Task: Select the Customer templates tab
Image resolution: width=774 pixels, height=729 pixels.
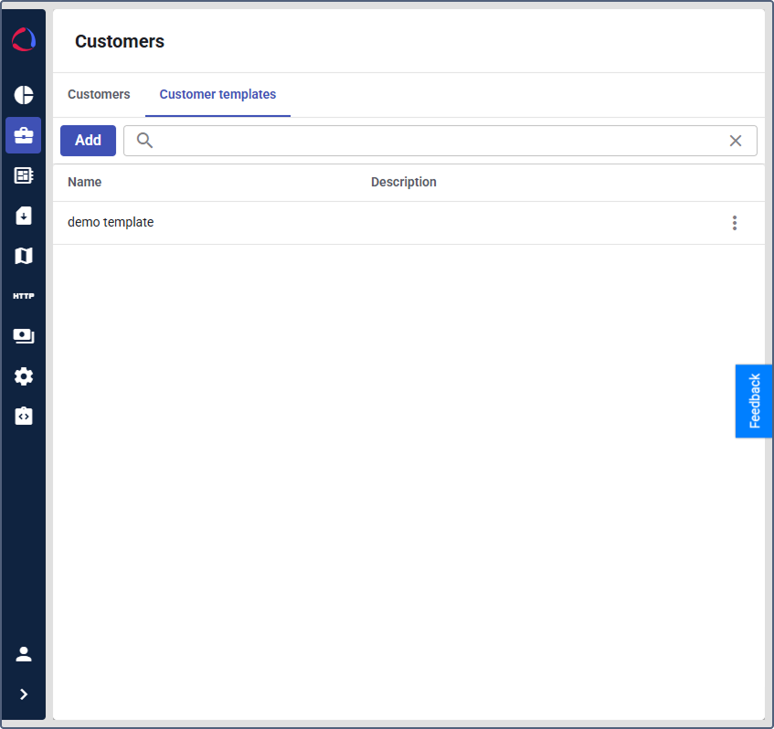Action: 217,94
